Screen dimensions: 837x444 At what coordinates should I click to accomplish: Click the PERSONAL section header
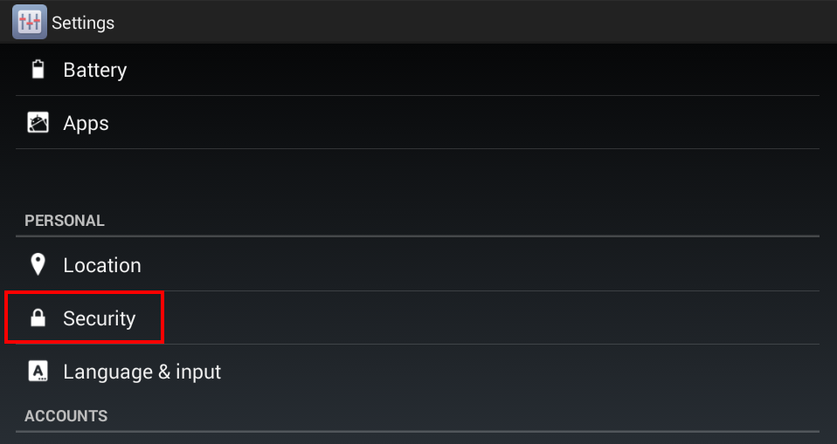pos(65,221)
